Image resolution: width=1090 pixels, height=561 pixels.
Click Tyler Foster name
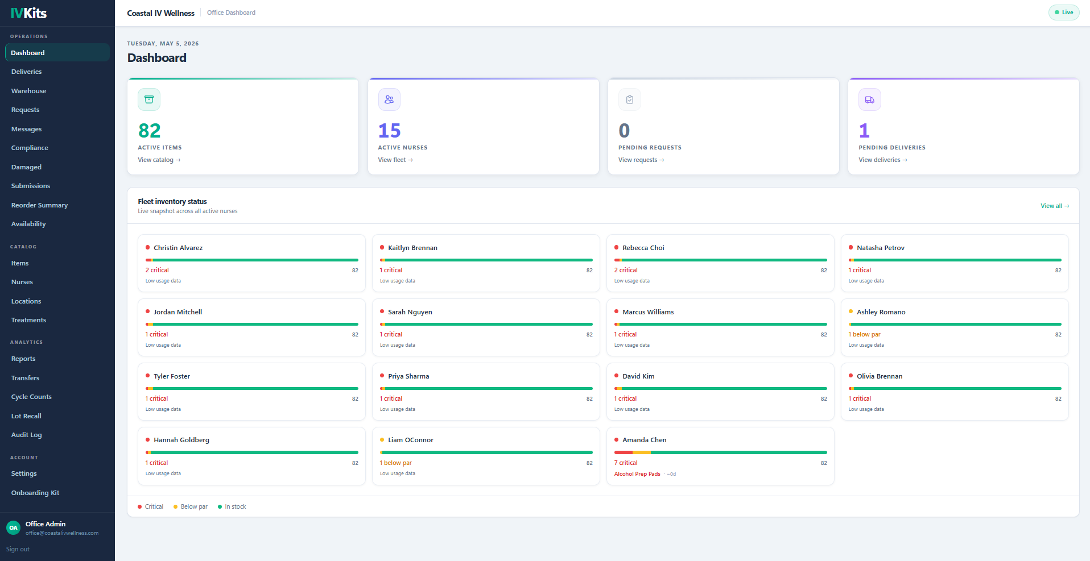coord(172,376)
